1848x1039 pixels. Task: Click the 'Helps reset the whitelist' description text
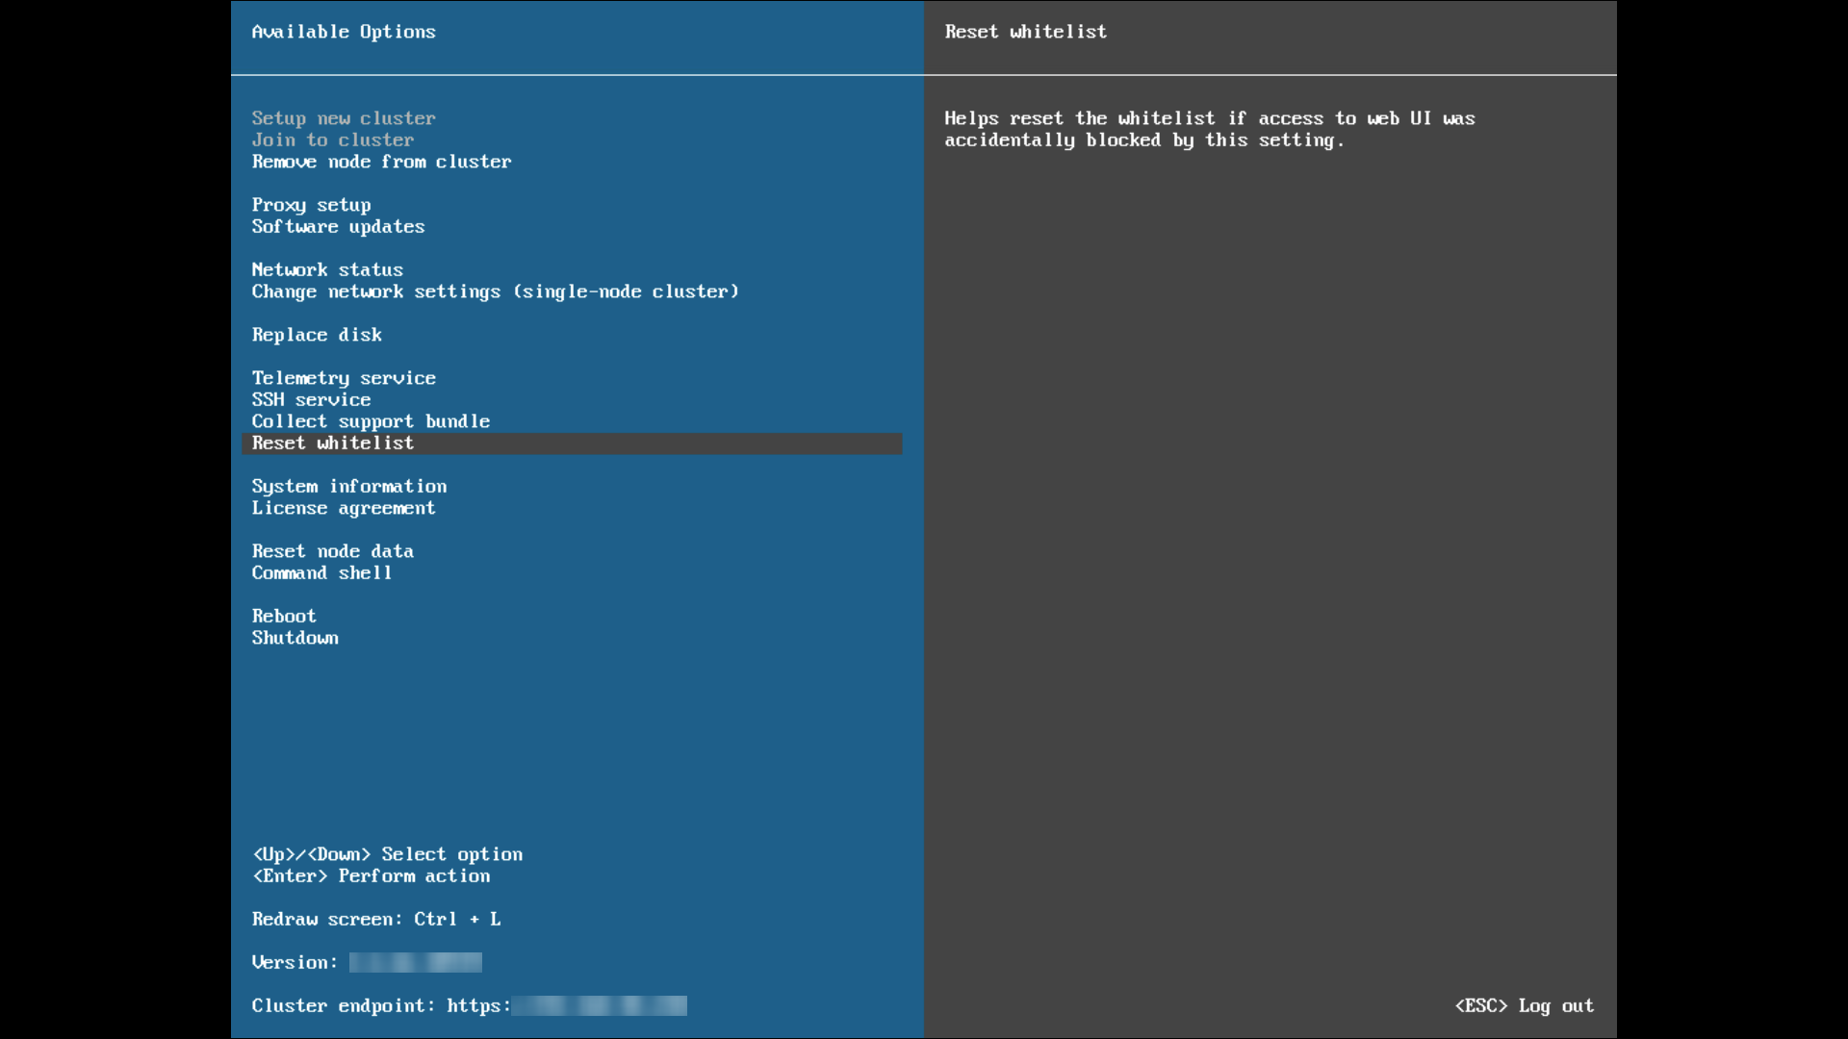click(x=1210, y=130)
